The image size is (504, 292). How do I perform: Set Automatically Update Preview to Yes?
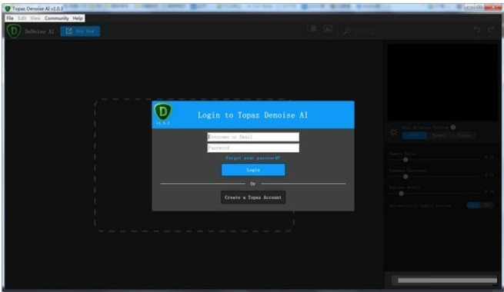click(473, 205)
